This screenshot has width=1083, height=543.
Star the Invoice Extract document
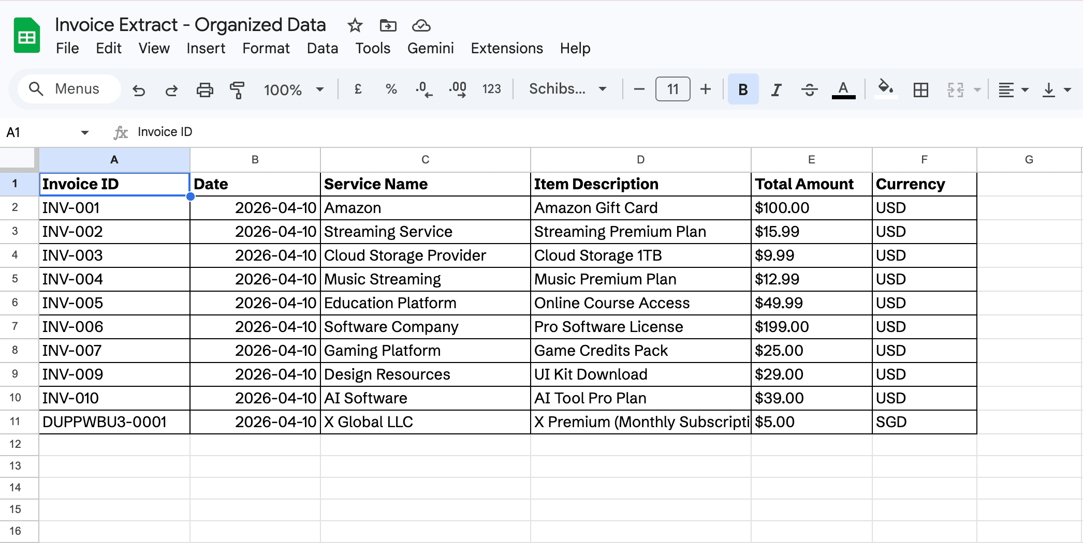coord(355,25)
